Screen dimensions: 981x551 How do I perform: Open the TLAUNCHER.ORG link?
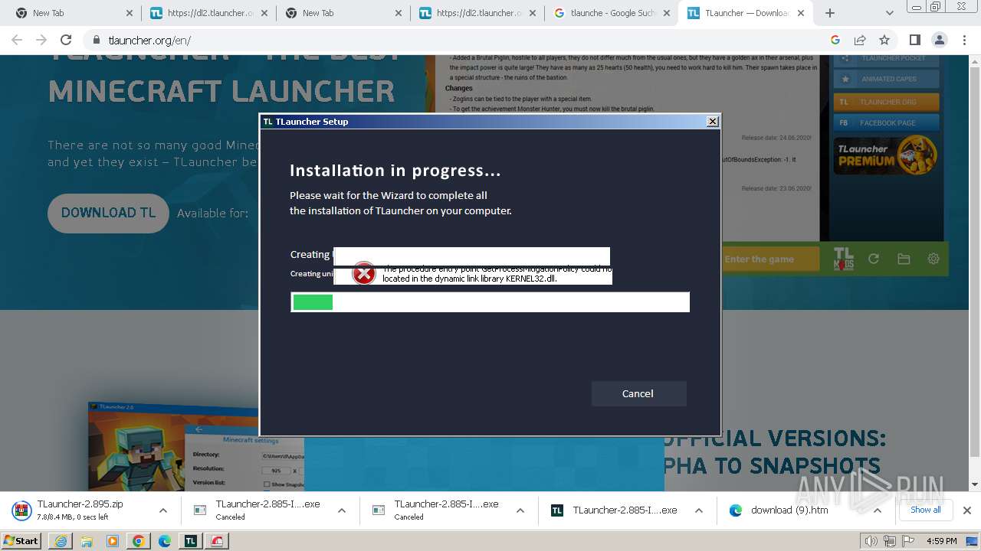tap(887, 101)
